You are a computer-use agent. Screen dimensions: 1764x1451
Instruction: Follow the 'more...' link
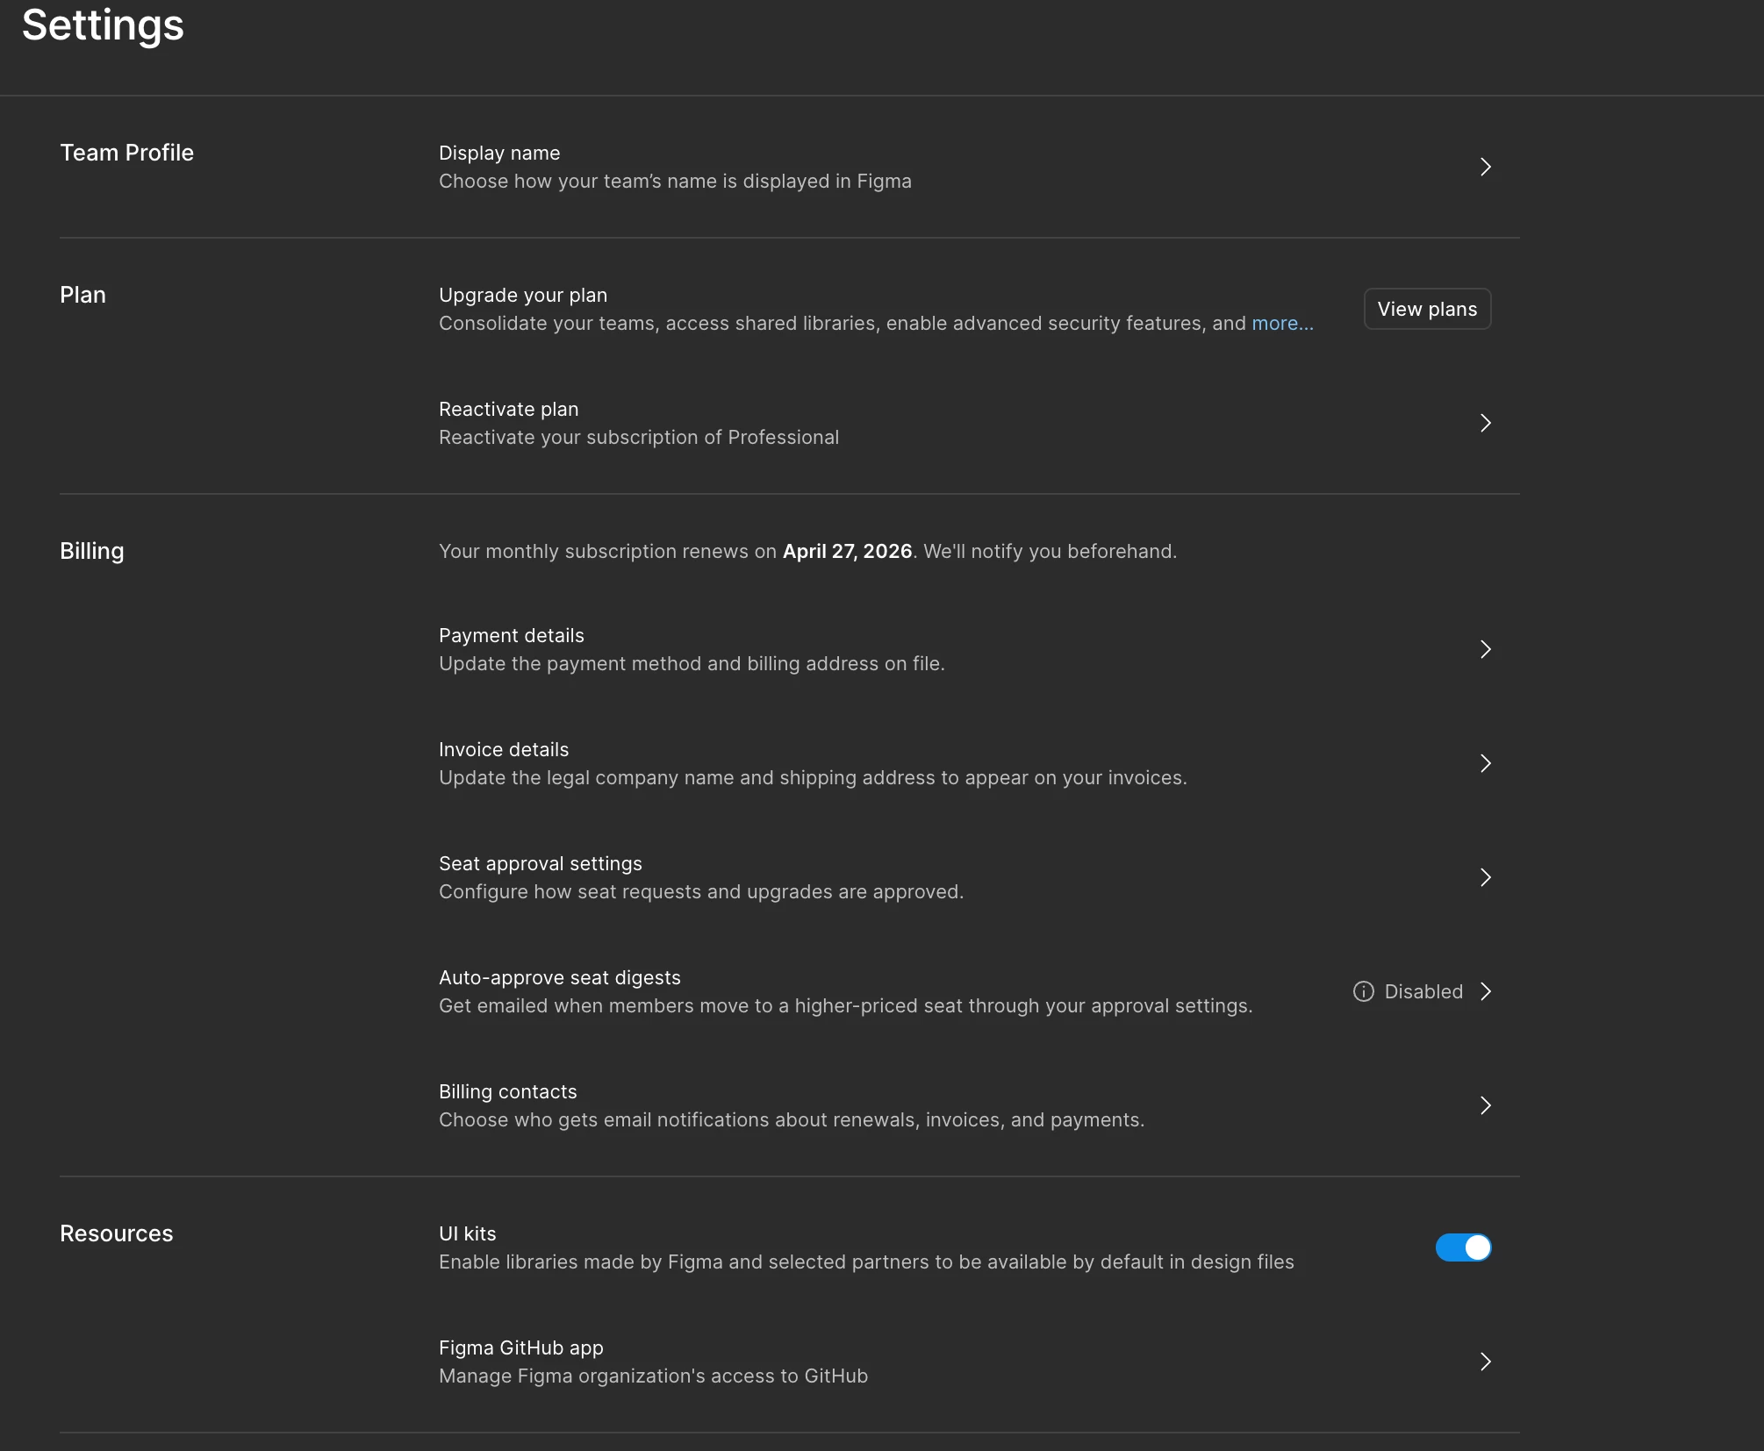(1282, 324)
